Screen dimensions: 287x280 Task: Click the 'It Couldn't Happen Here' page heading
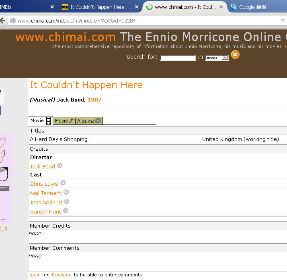pos(86,85)
